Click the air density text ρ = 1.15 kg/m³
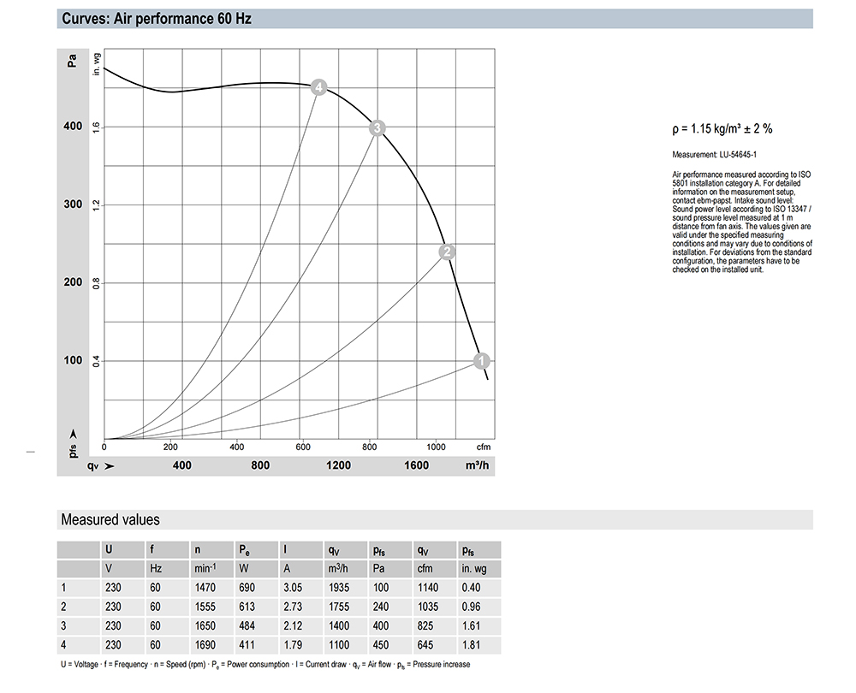This screenshot has height=693, width=856. click(722, 129)
